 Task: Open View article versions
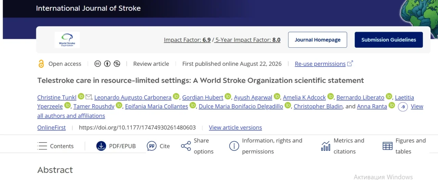(x=235, y=127)
